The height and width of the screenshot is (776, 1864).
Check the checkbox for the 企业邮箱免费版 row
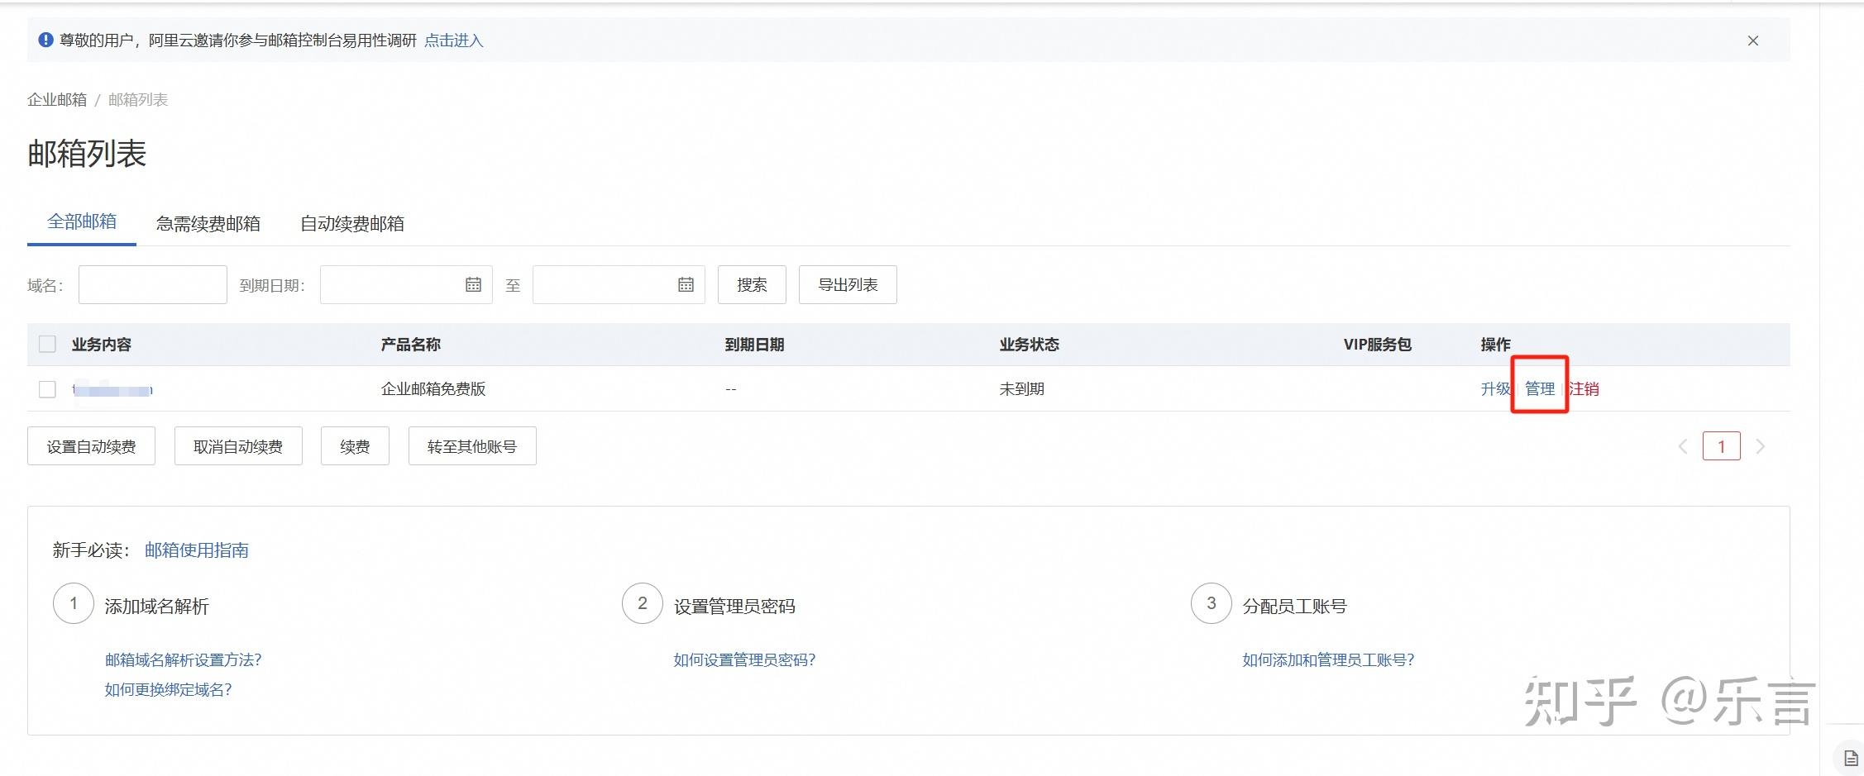pyautogui.click(x=46, y=388)
